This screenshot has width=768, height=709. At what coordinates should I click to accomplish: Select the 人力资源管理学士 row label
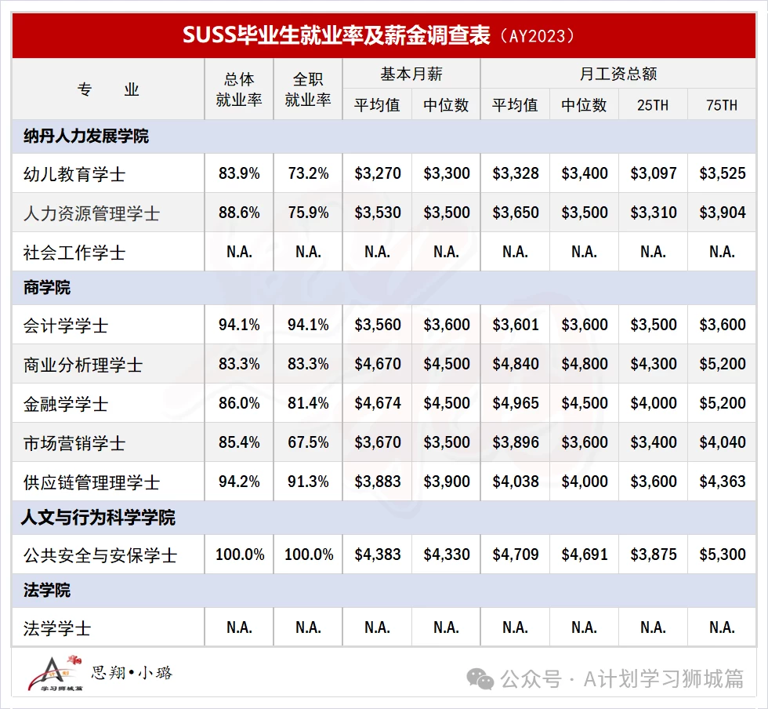pos(92,213)
